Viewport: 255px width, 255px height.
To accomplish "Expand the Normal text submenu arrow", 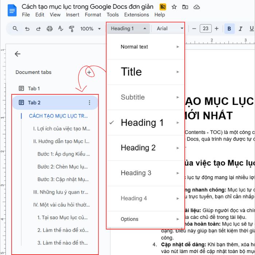I will click(x=178, y=47).
